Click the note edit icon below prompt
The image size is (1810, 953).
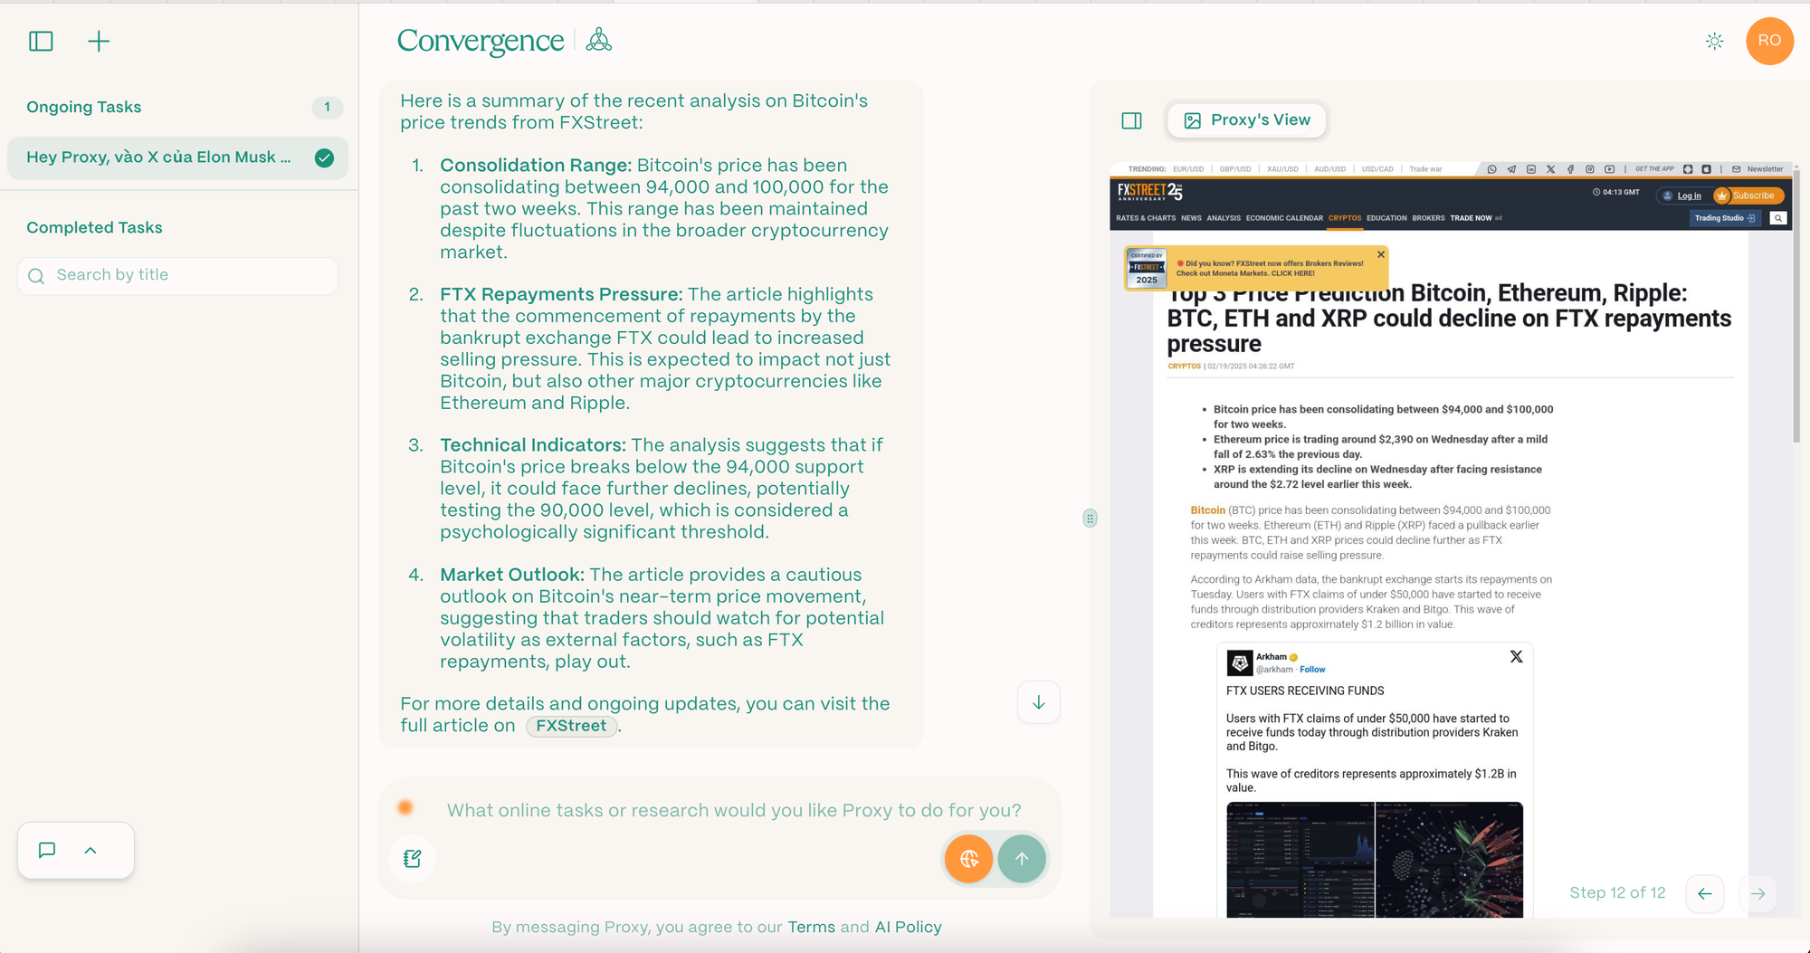(413, 858)
